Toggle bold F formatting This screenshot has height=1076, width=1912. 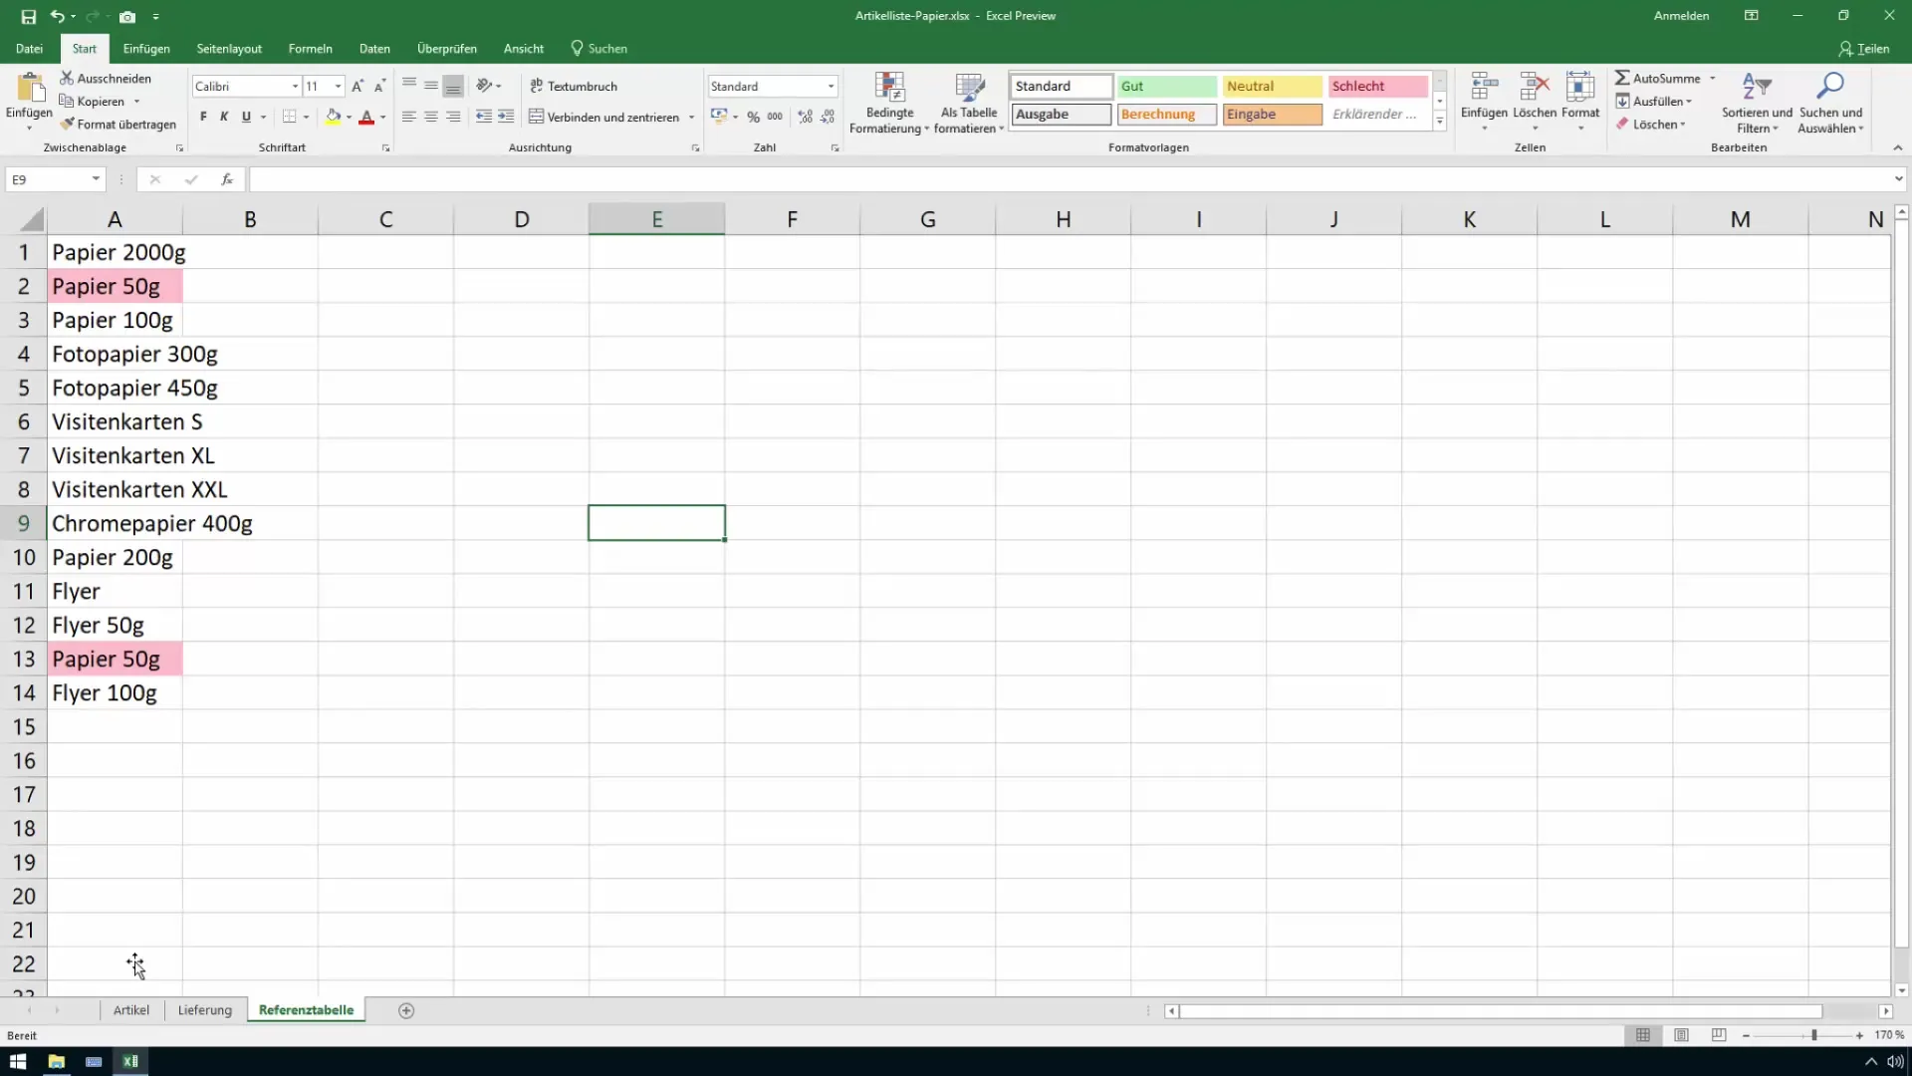click(x=203, y=117)
